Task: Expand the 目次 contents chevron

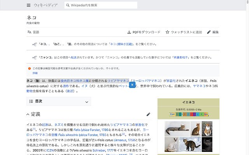Action: click(x=87, y=102)
